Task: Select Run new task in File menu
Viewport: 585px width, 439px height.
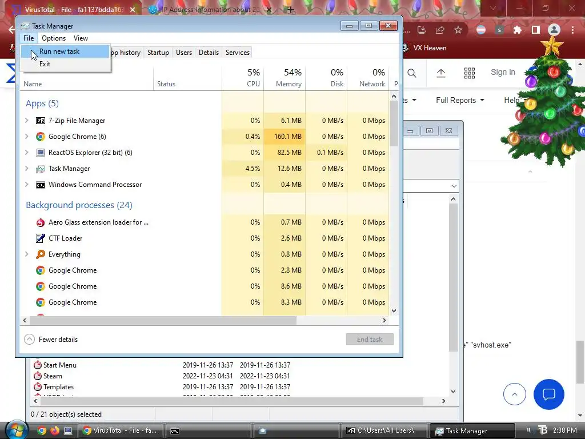Action: click(65, 51)
